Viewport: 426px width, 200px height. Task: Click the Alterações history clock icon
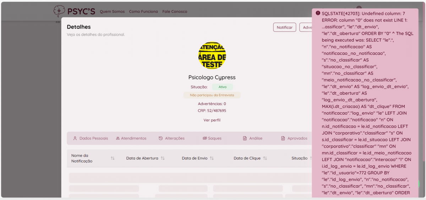[160, 138]
